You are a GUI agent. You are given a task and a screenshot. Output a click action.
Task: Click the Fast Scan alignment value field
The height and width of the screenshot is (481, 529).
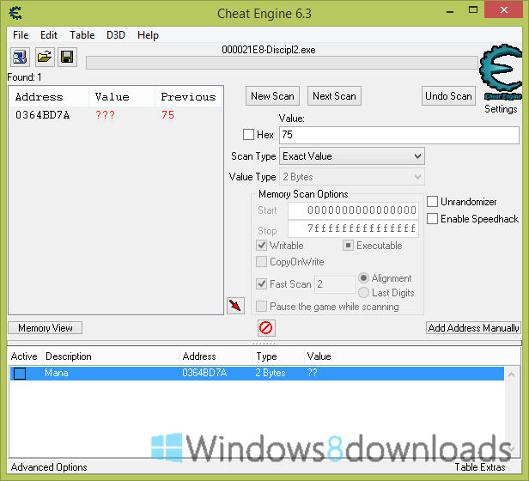(335, 283)
